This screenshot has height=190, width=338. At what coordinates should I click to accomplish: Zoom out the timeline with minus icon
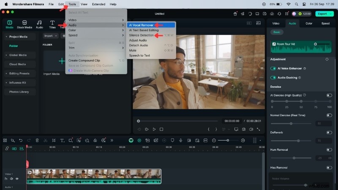coord(214,141)
